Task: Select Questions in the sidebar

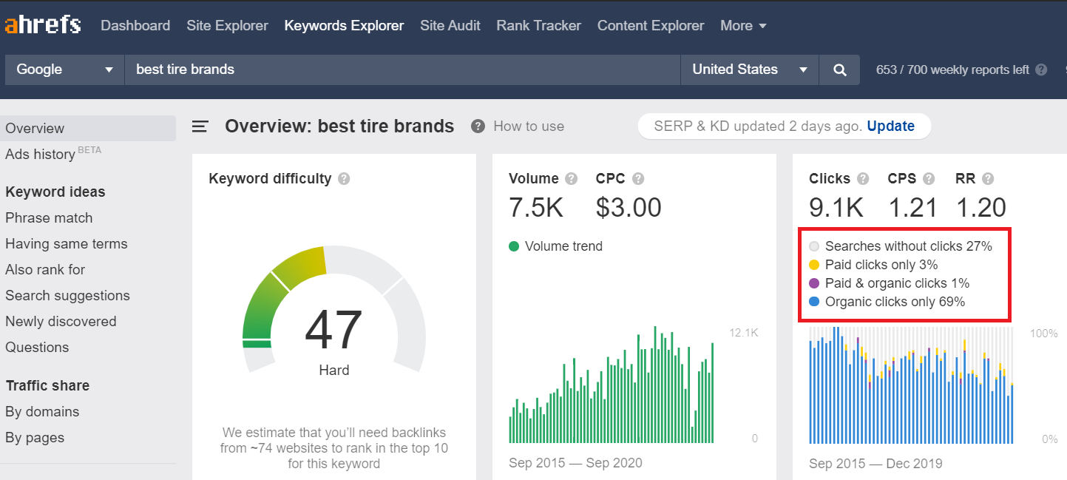Action: (x=37, y=347)
